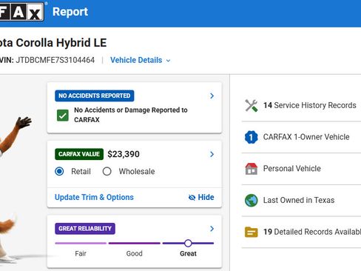Click the reliability slider handle at Great
The height and width of the screenshot is (271, 361).
click(188, 243)
